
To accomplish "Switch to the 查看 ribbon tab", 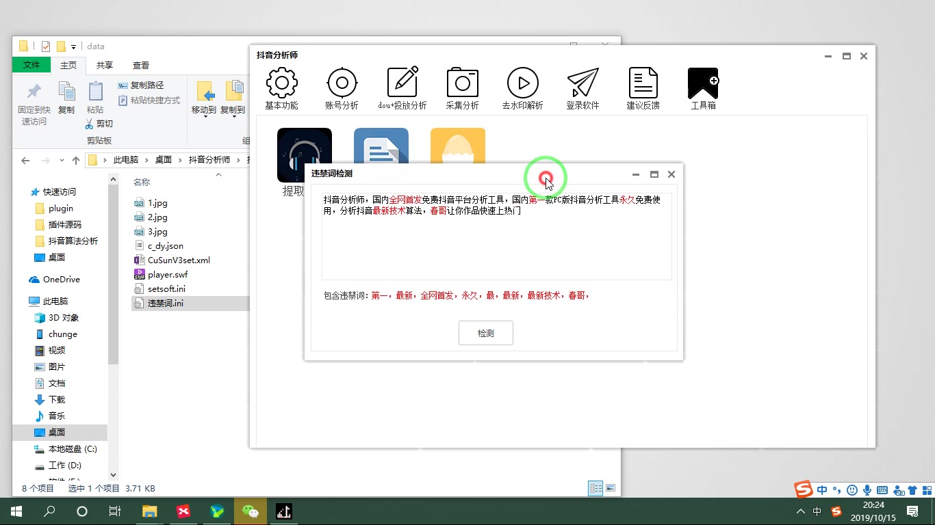I will [141, 65].
